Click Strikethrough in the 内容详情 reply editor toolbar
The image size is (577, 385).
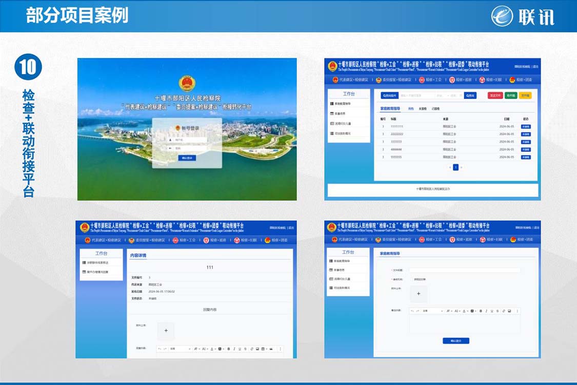[x=246, y=349]
